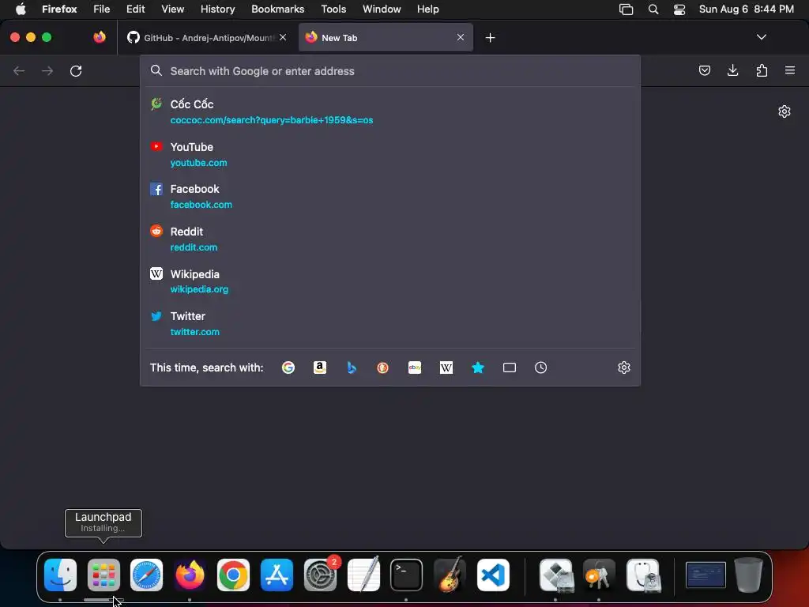Select the New Tab tab
This screenshot has height=607, width=809.
click(386, 38)
